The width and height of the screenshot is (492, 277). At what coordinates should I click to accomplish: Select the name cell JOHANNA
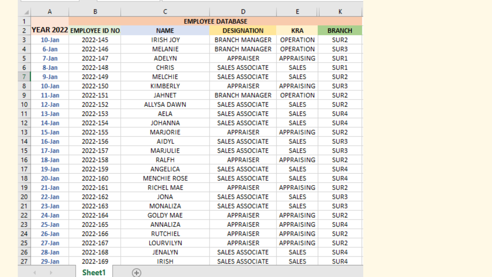coord(165,123)
